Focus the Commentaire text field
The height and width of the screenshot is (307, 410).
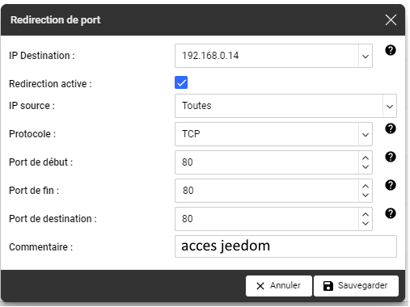[x=285, y=246]
